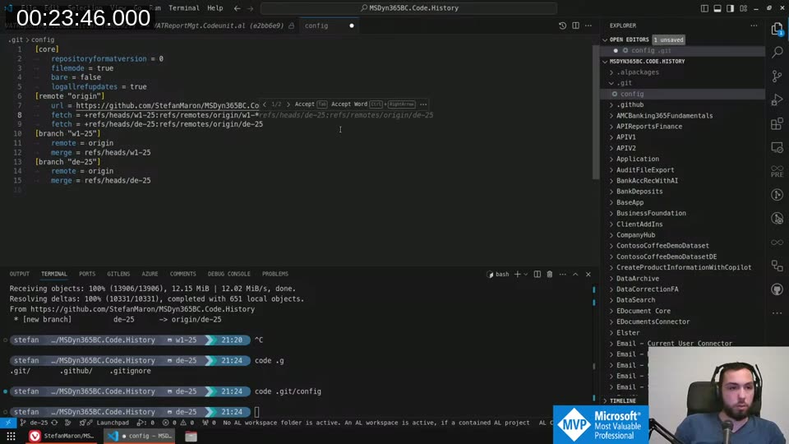Screen dimensions: 789x444
Task: Select config editor tab
Action: [x=329, y=25]
